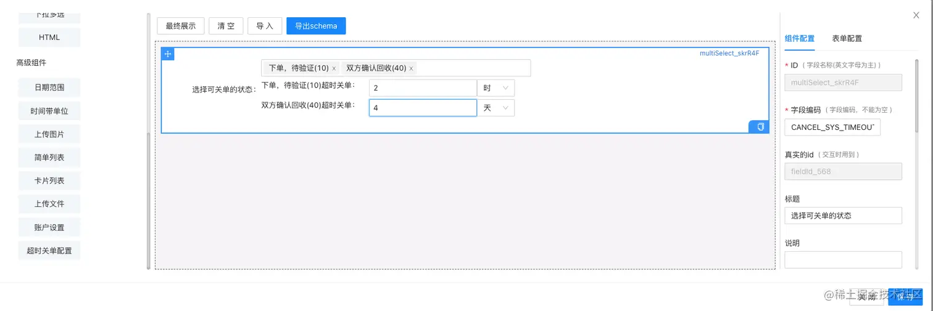933x311 pixels.
Task: Remove the 双方确认回收(40) tag
Action: (x=412, y=68)
